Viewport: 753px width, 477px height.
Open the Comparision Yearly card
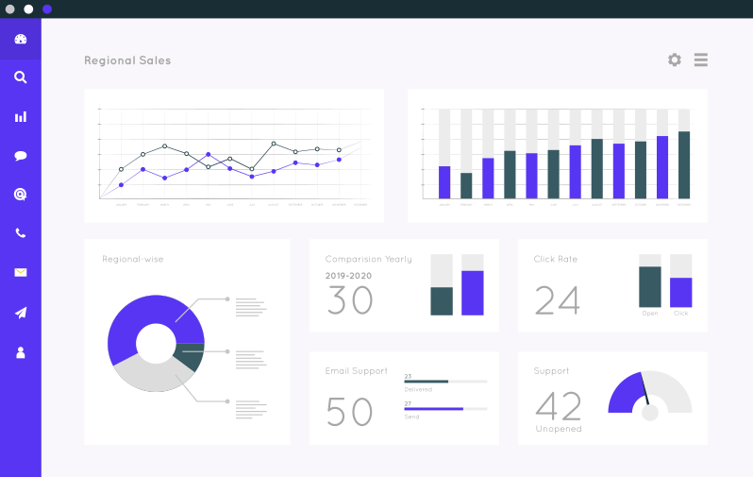click(404, 285)
